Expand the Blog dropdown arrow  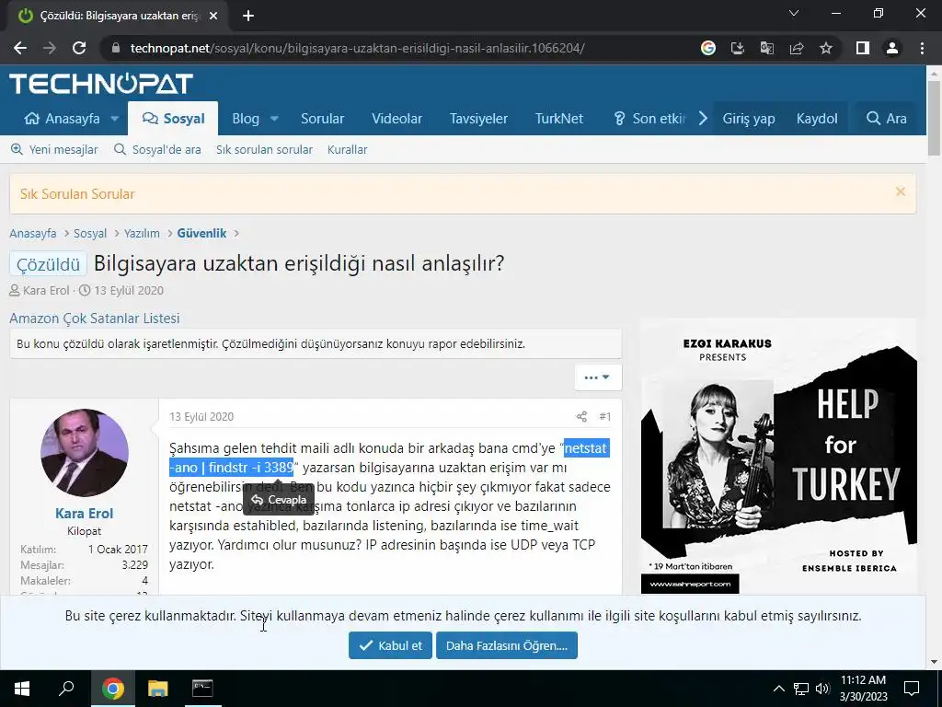tap(274, 119)
